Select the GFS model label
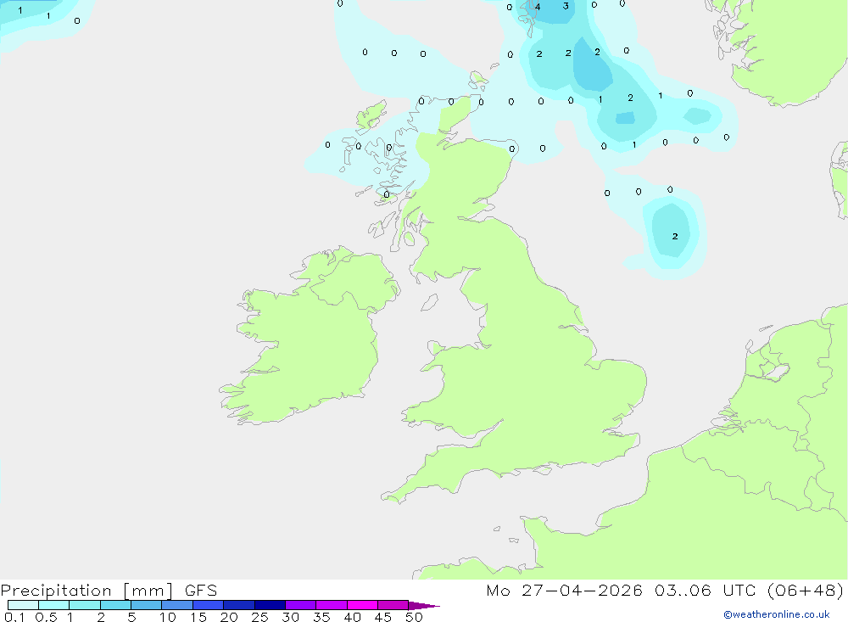The height and width of the screenshot is (622, 848). pyautogui.click(x=201, y=590)
